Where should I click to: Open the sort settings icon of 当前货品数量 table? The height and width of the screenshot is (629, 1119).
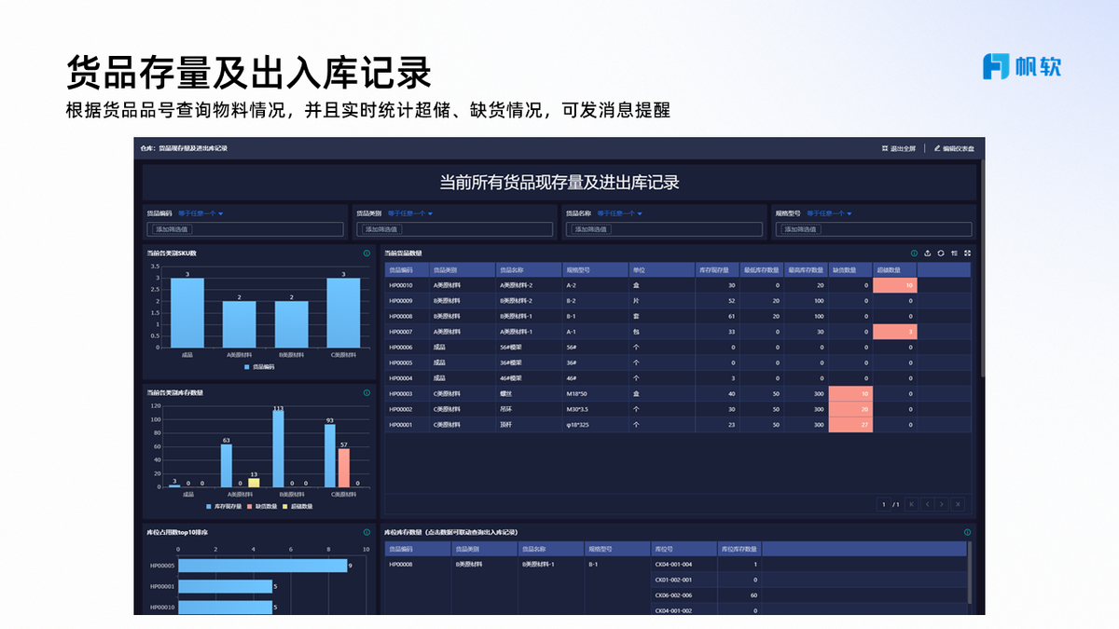954,253
